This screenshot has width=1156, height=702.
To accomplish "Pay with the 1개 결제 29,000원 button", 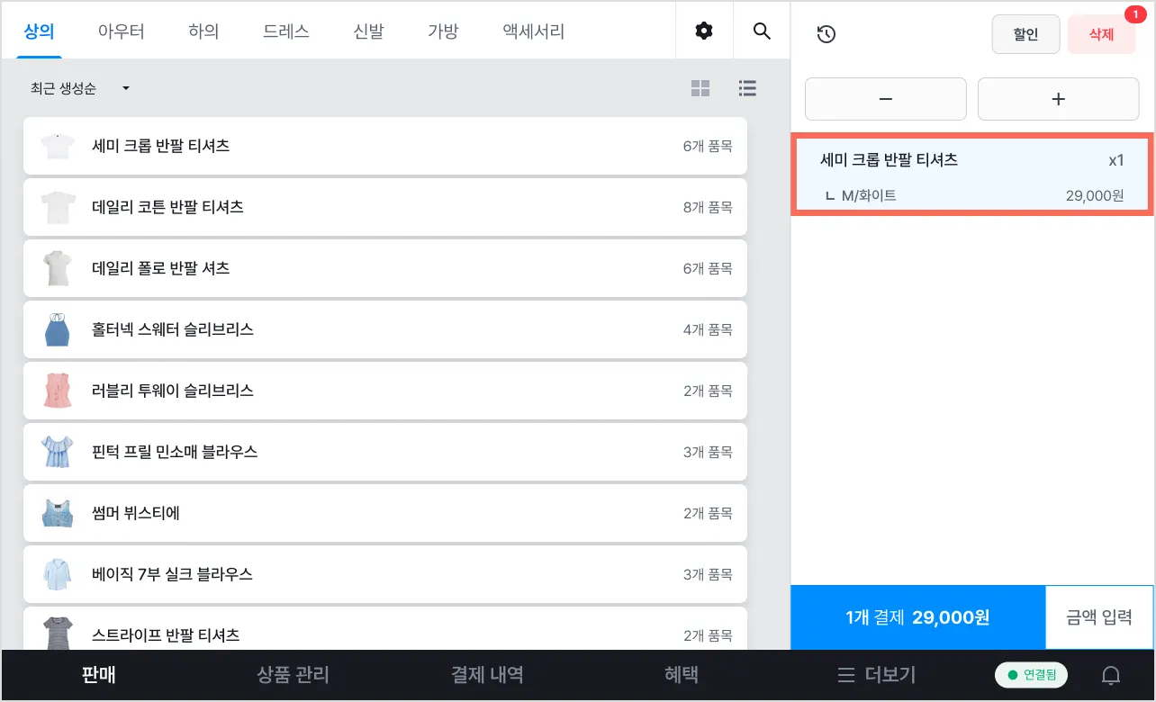I will click(x=917, y=617).
